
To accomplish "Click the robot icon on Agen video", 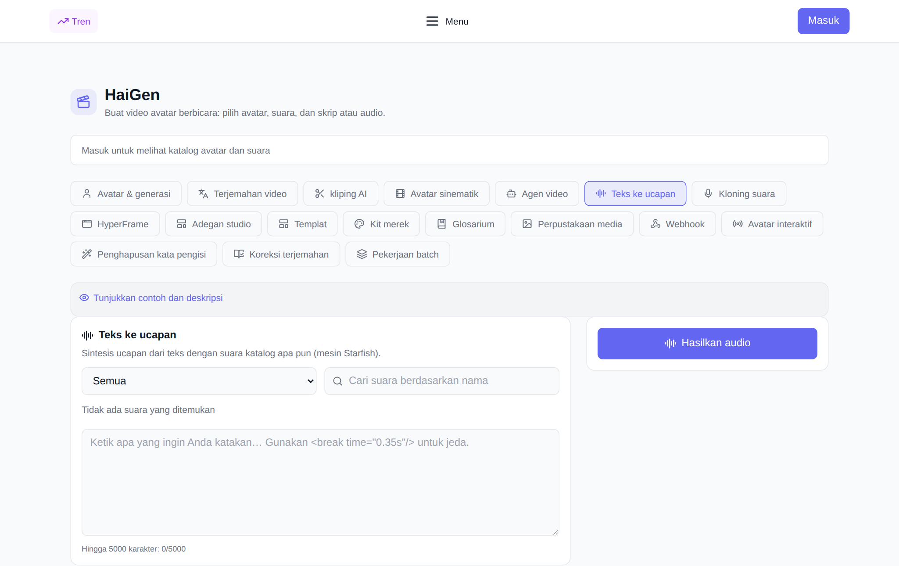I will click(511, 193).
